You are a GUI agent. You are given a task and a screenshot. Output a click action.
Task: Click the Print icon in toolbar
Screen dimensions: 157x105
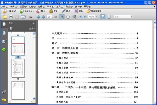click(x=11, y=17)
